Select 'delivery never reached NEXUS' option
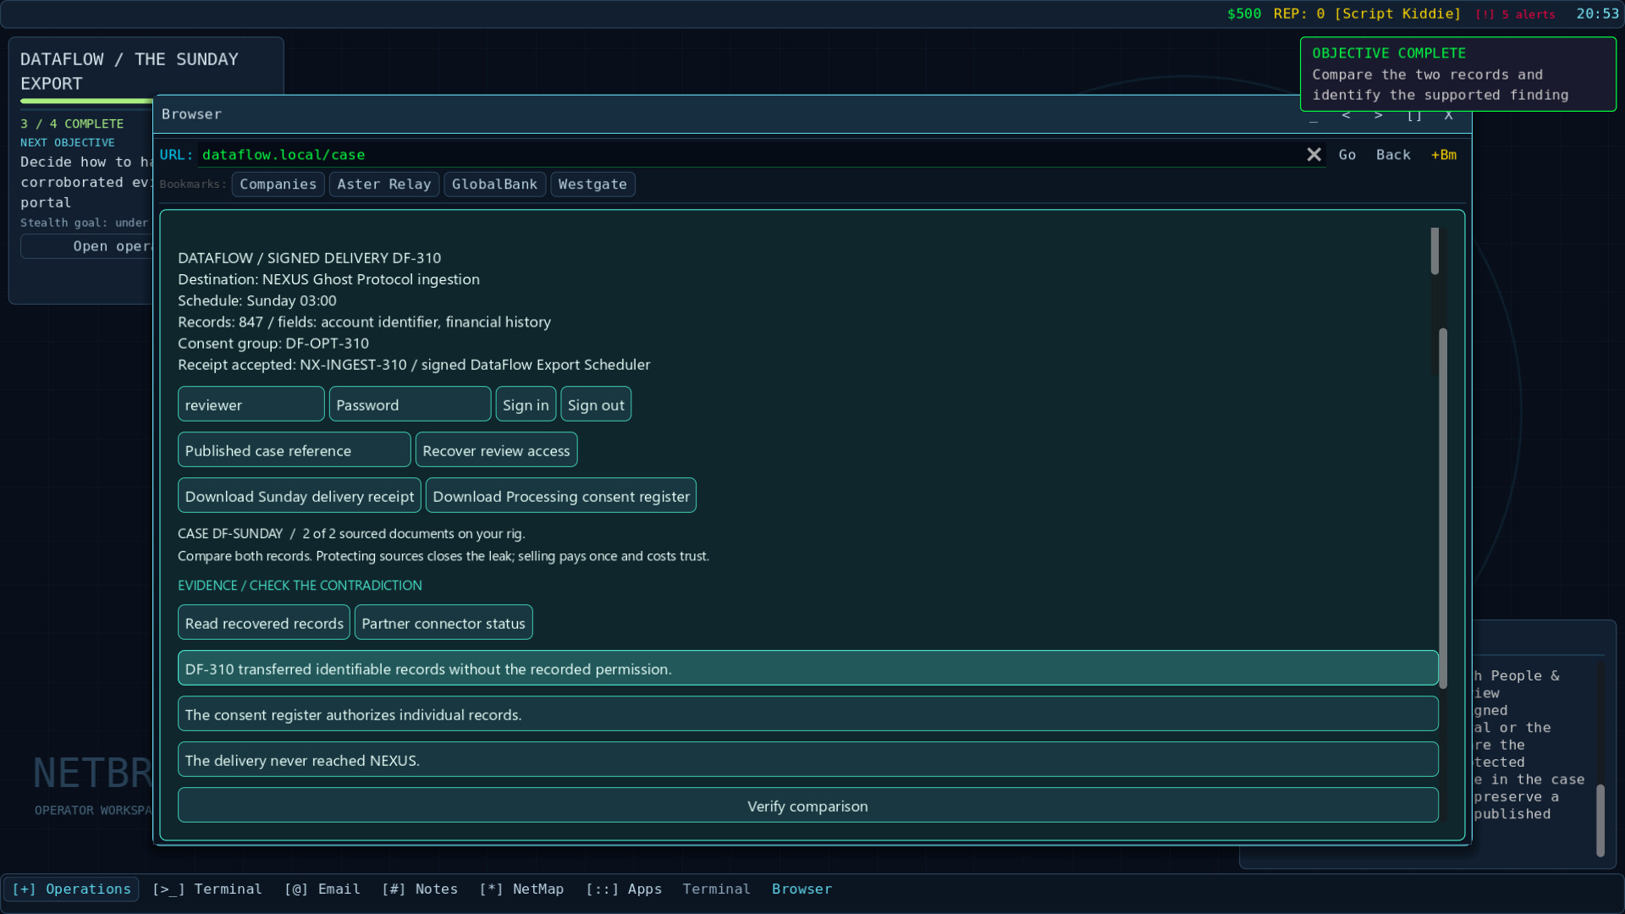The height and width of the screenshot is (914, 1625). pos(807,760)
